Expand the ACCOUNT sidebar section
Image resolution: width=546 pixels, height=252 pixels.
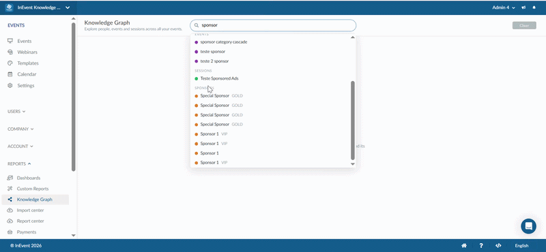pyautogui.click(x=20, y=146)
